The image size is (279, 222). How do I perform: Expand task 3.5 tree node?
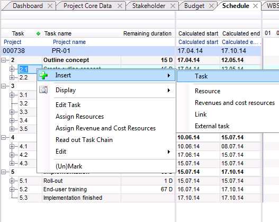(12, 129)
